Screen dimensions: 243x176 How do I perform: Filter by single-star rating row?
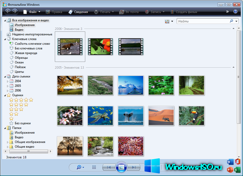[x=11, y=119]
